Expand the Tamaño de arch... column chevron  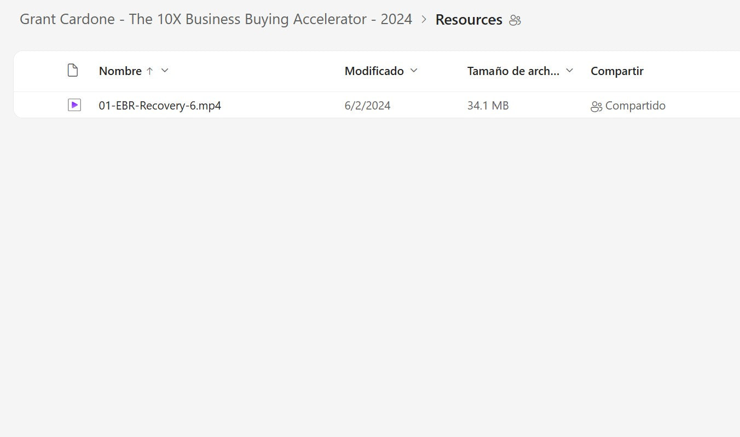tap(569, 71)
